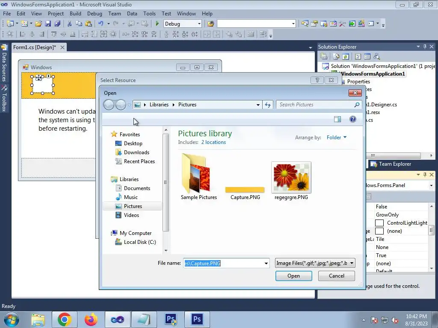Open the Project menu
The height and width of the screenshot is (328, 438).
tap(56, 13)
